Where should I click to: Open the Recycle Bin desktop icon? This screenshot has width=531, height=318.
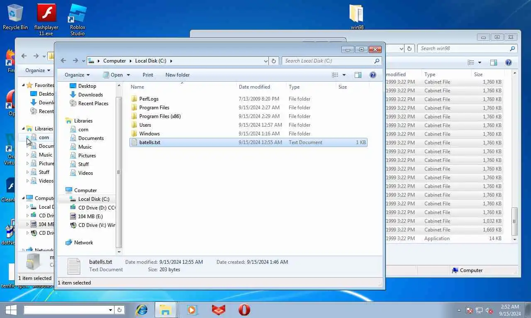tap(15, 17)
